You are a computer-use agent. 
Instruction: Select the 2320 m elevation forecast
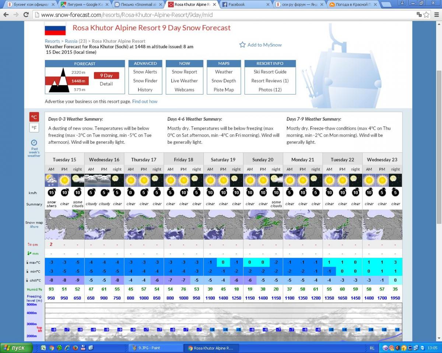78,72
